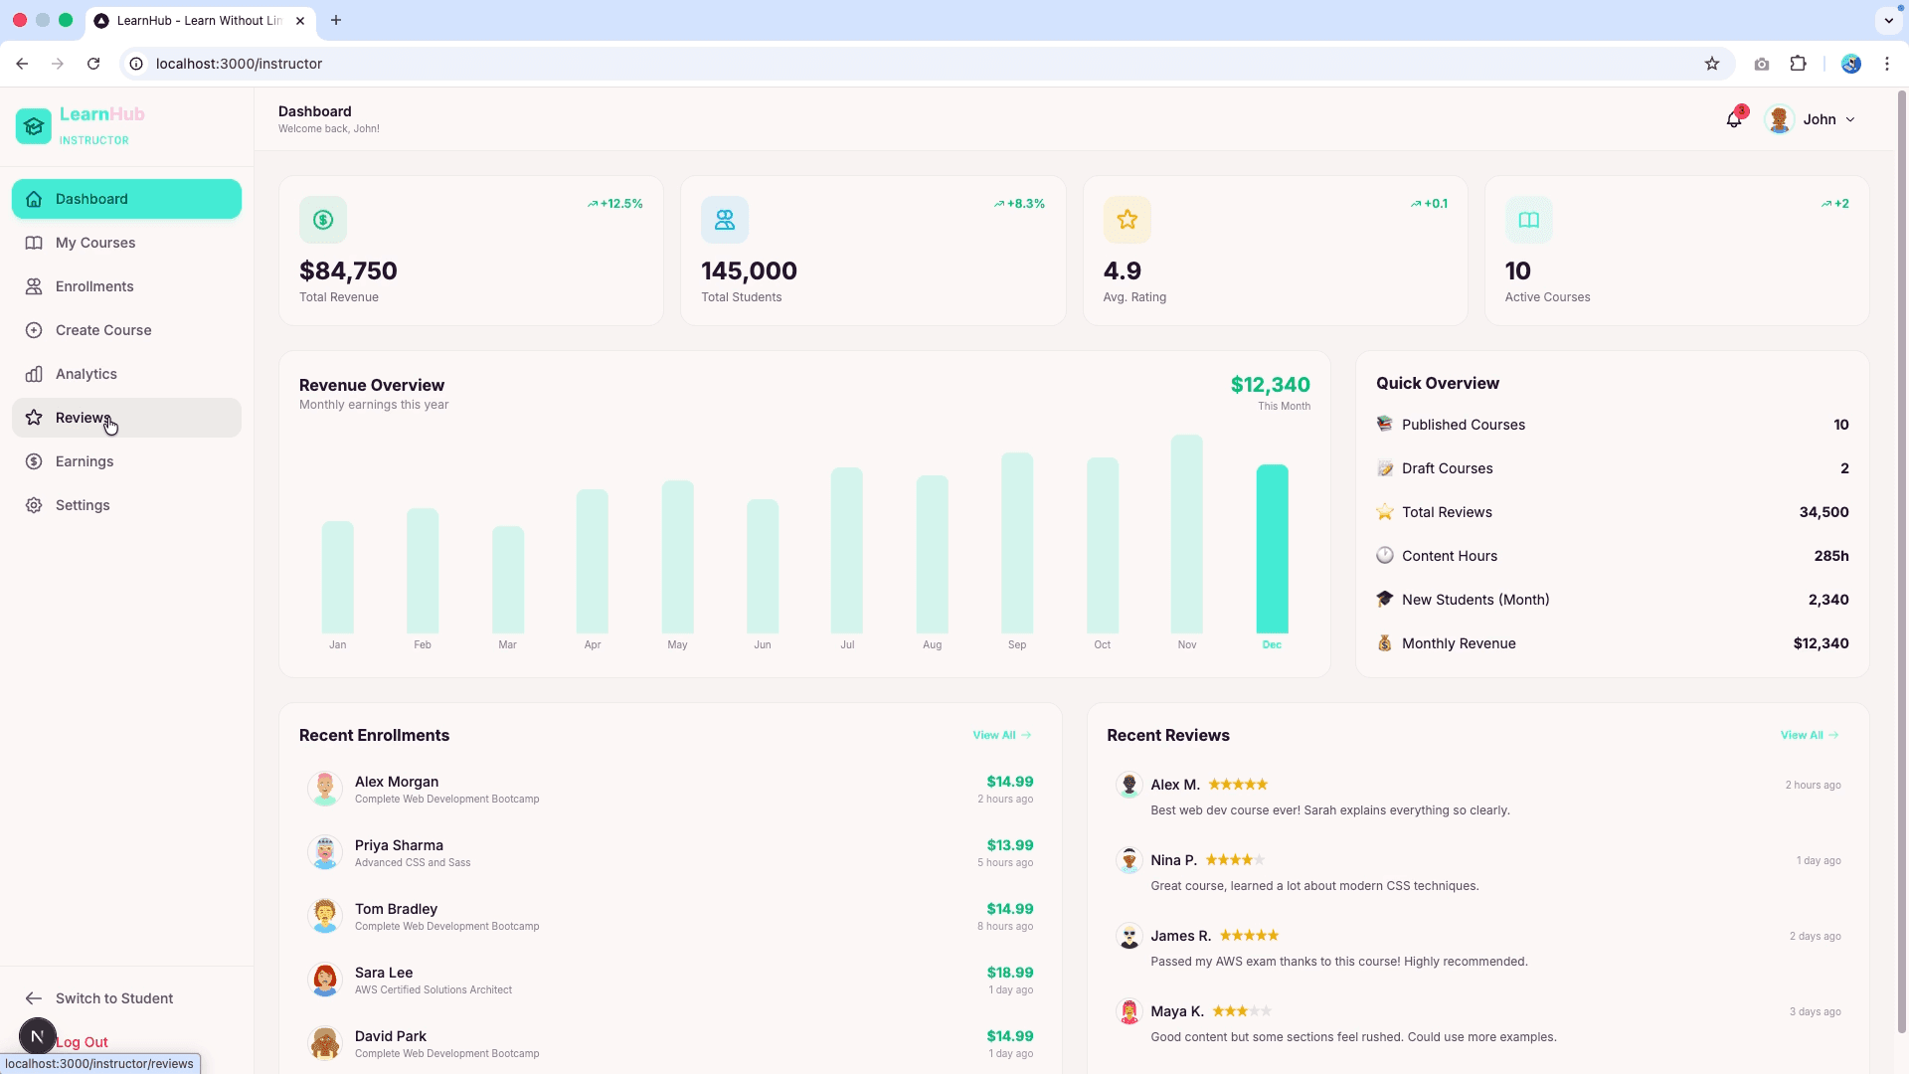The image size is (1909, 1074).
Task: Click the browser extensions puzzle icon
Action: coord(1798,64)
